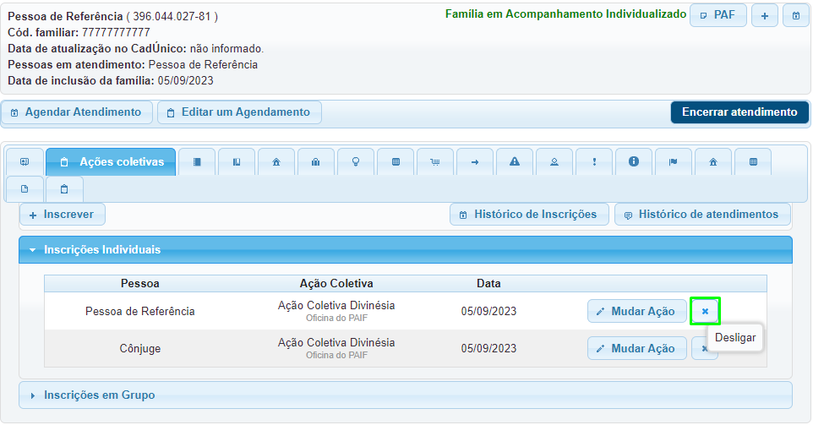Open the light bulb icon tab

point(356,162)
